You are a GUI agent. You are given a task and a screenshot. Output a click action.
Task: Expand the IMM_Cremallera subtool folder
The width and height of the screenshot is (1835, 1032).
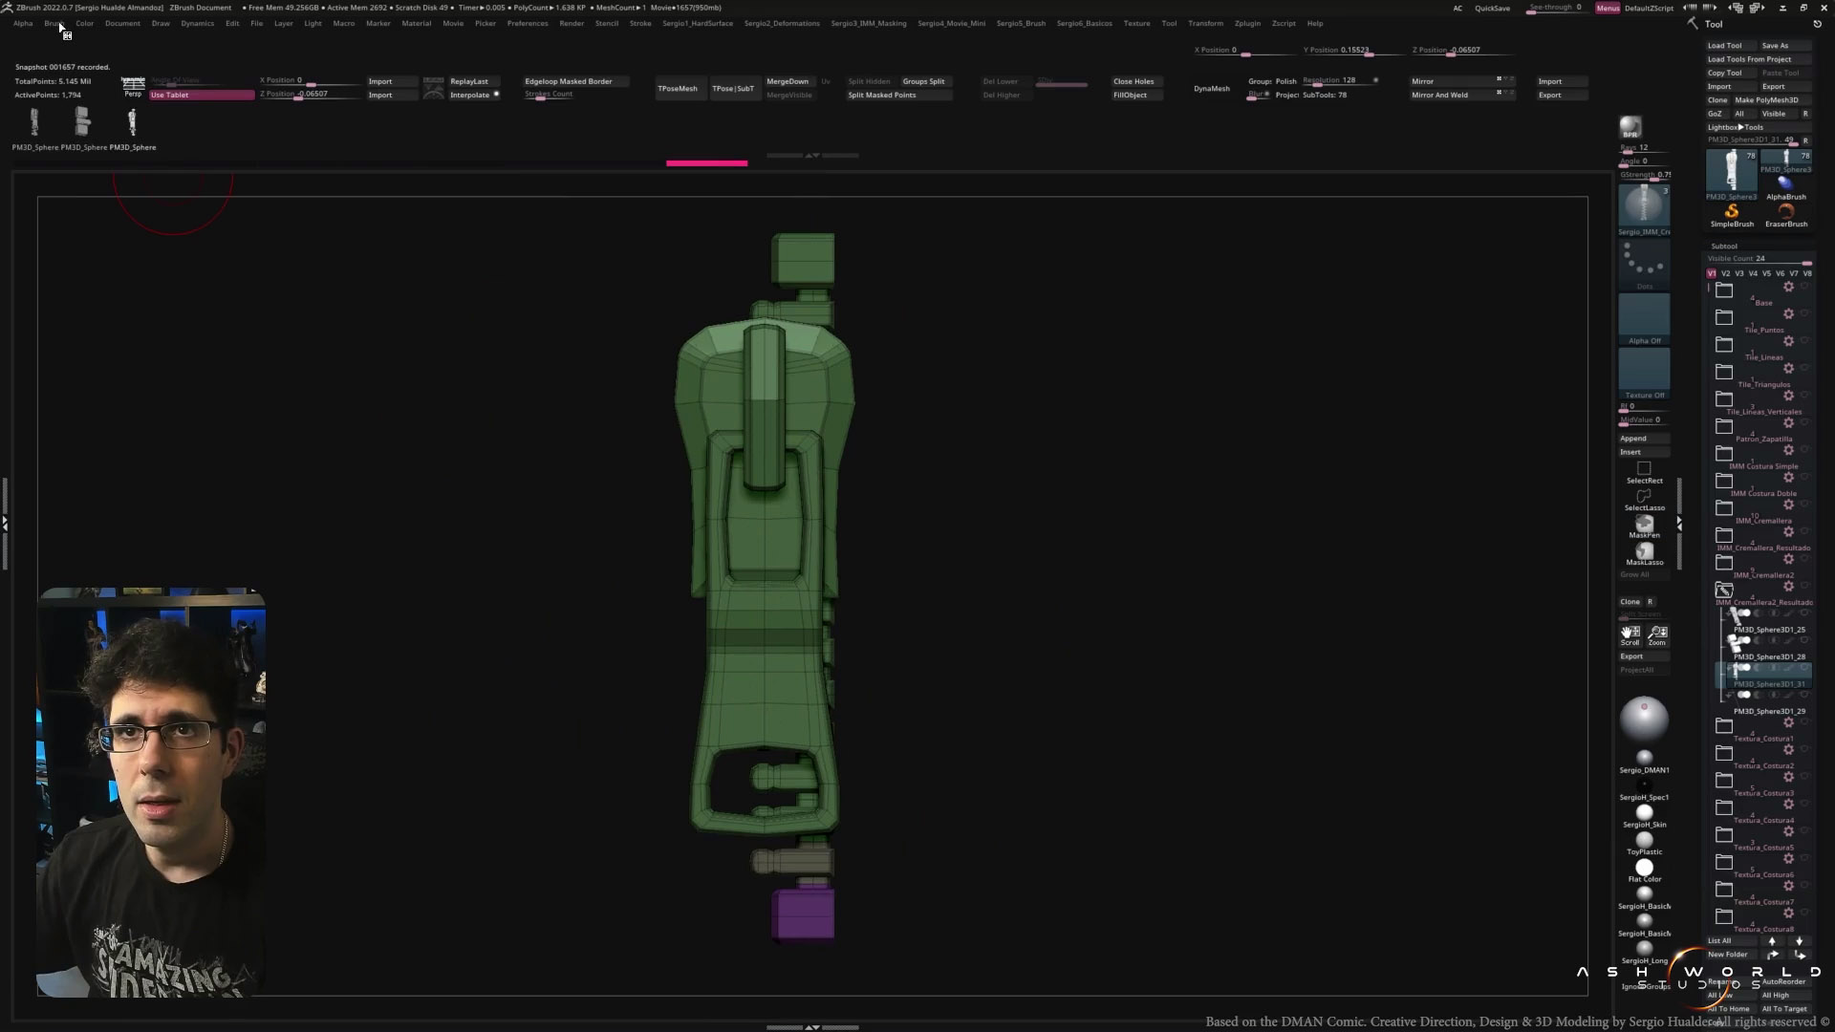point(1724,508)
